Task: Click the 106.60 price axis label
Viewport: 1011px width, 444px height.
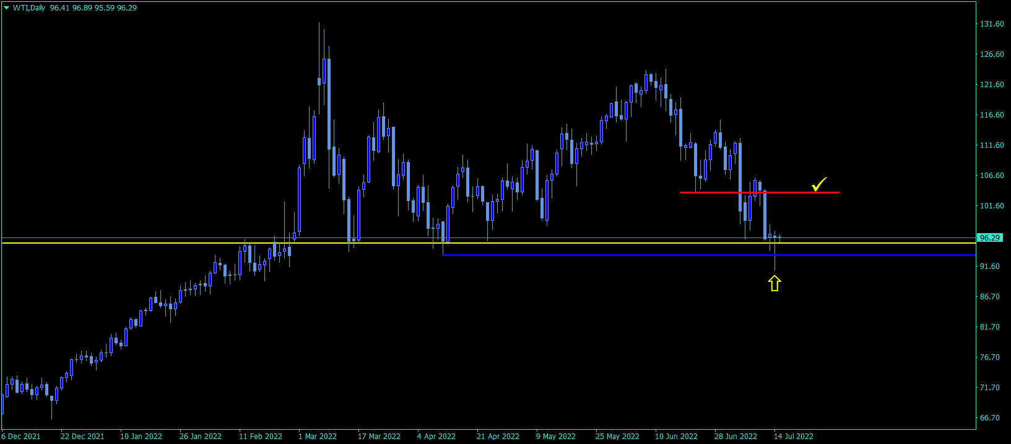Action: point(992,176)
